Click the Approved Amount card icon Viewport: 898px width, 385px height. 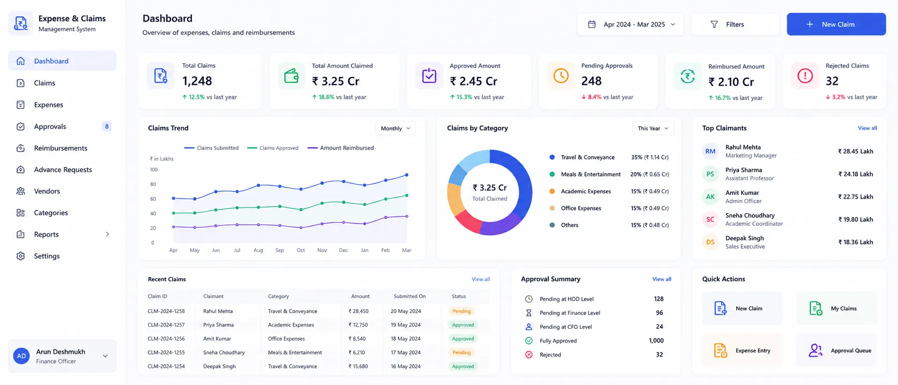pos(429,75)
